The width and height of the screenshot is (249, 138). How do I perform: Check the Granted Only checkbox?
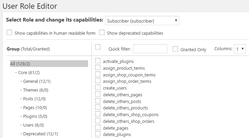(175, 49)
